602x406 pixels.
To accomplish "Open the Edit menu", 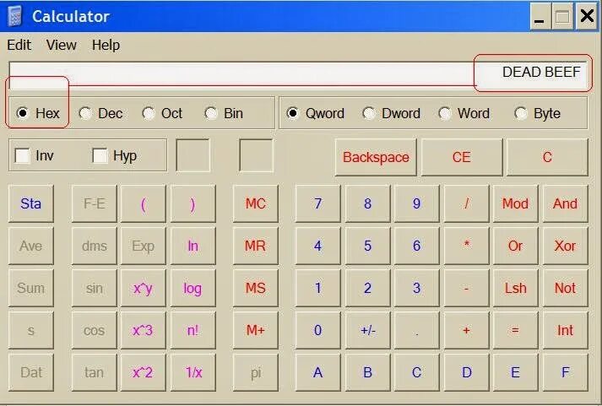I will 19,45.
